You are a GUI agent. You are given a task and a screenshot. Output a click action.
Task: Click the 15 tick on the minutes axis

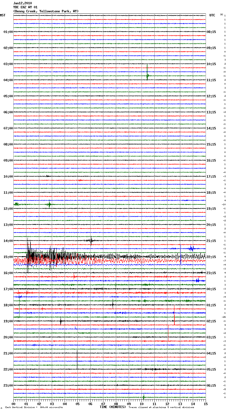coord(206,404)
